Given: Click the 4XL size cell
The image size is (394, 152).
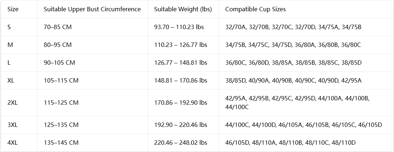Looking at the screenshot, I should (13, 143).
